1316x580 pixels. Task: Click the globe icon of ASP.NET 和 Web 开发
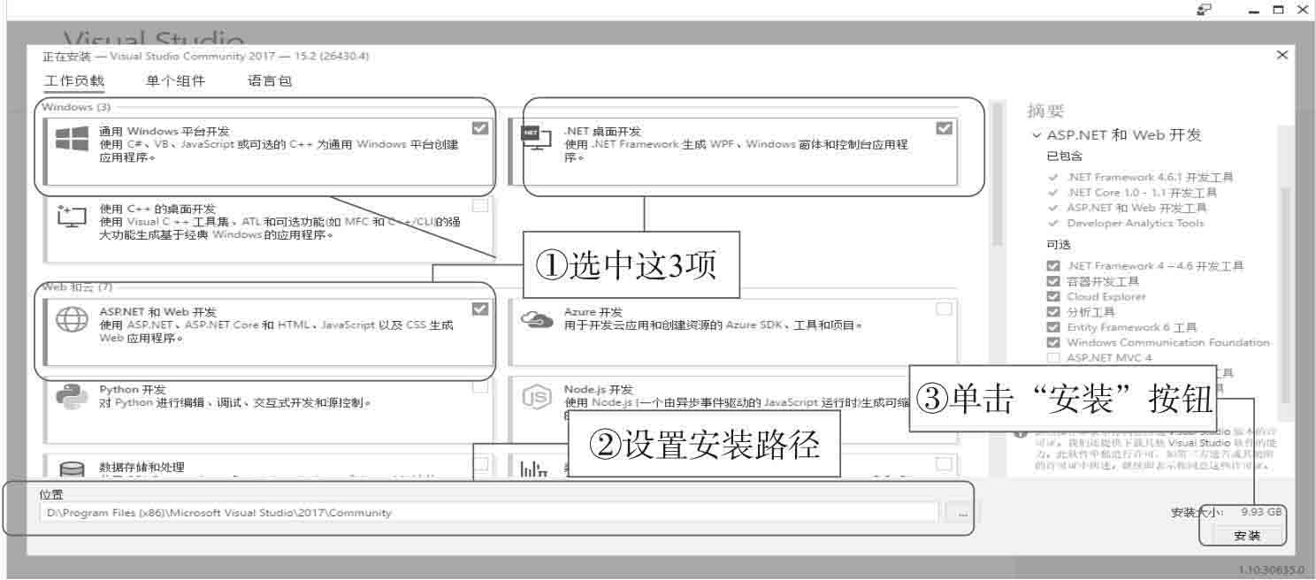point(72,320)
